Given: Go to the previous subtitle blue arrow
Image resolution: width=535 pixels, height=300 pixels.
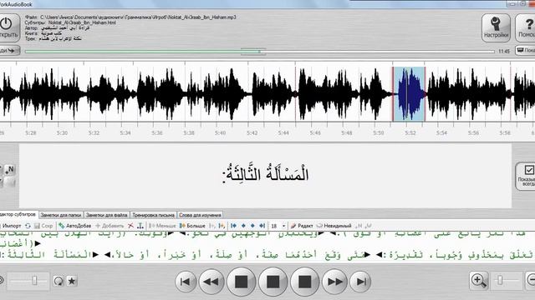Looking at the screenshot, I should [x=243, y=226].
